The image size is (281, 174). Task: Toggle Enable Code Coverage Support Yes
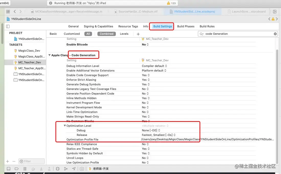point(146,75)
